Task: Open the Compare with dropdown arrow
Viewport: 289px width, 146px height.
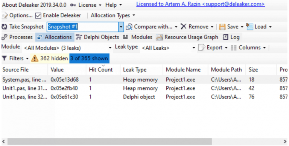Action: [176, 27]
